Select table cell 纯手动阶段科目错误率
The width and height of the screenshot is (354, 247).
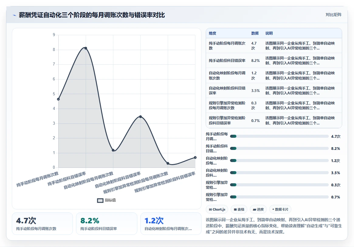click(x=227, y=61)
